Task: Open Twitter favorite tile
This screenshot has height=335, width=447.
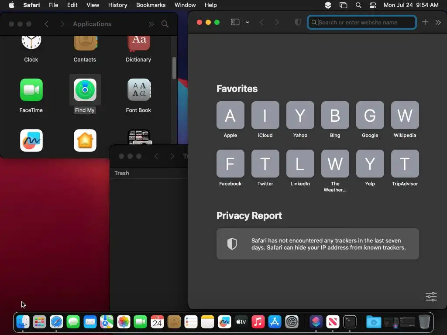Action: pyautogui.click(x=265, y=164)
